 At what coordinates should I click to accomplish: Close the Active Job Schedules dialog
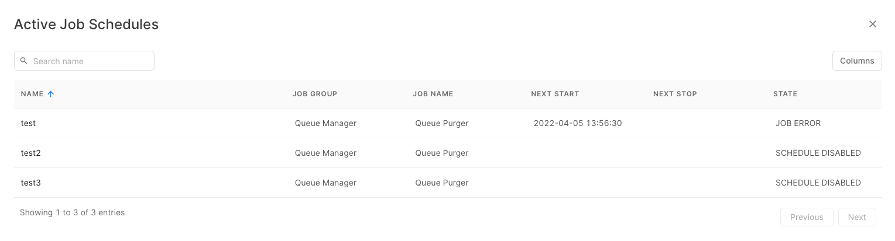coord(872,24)
